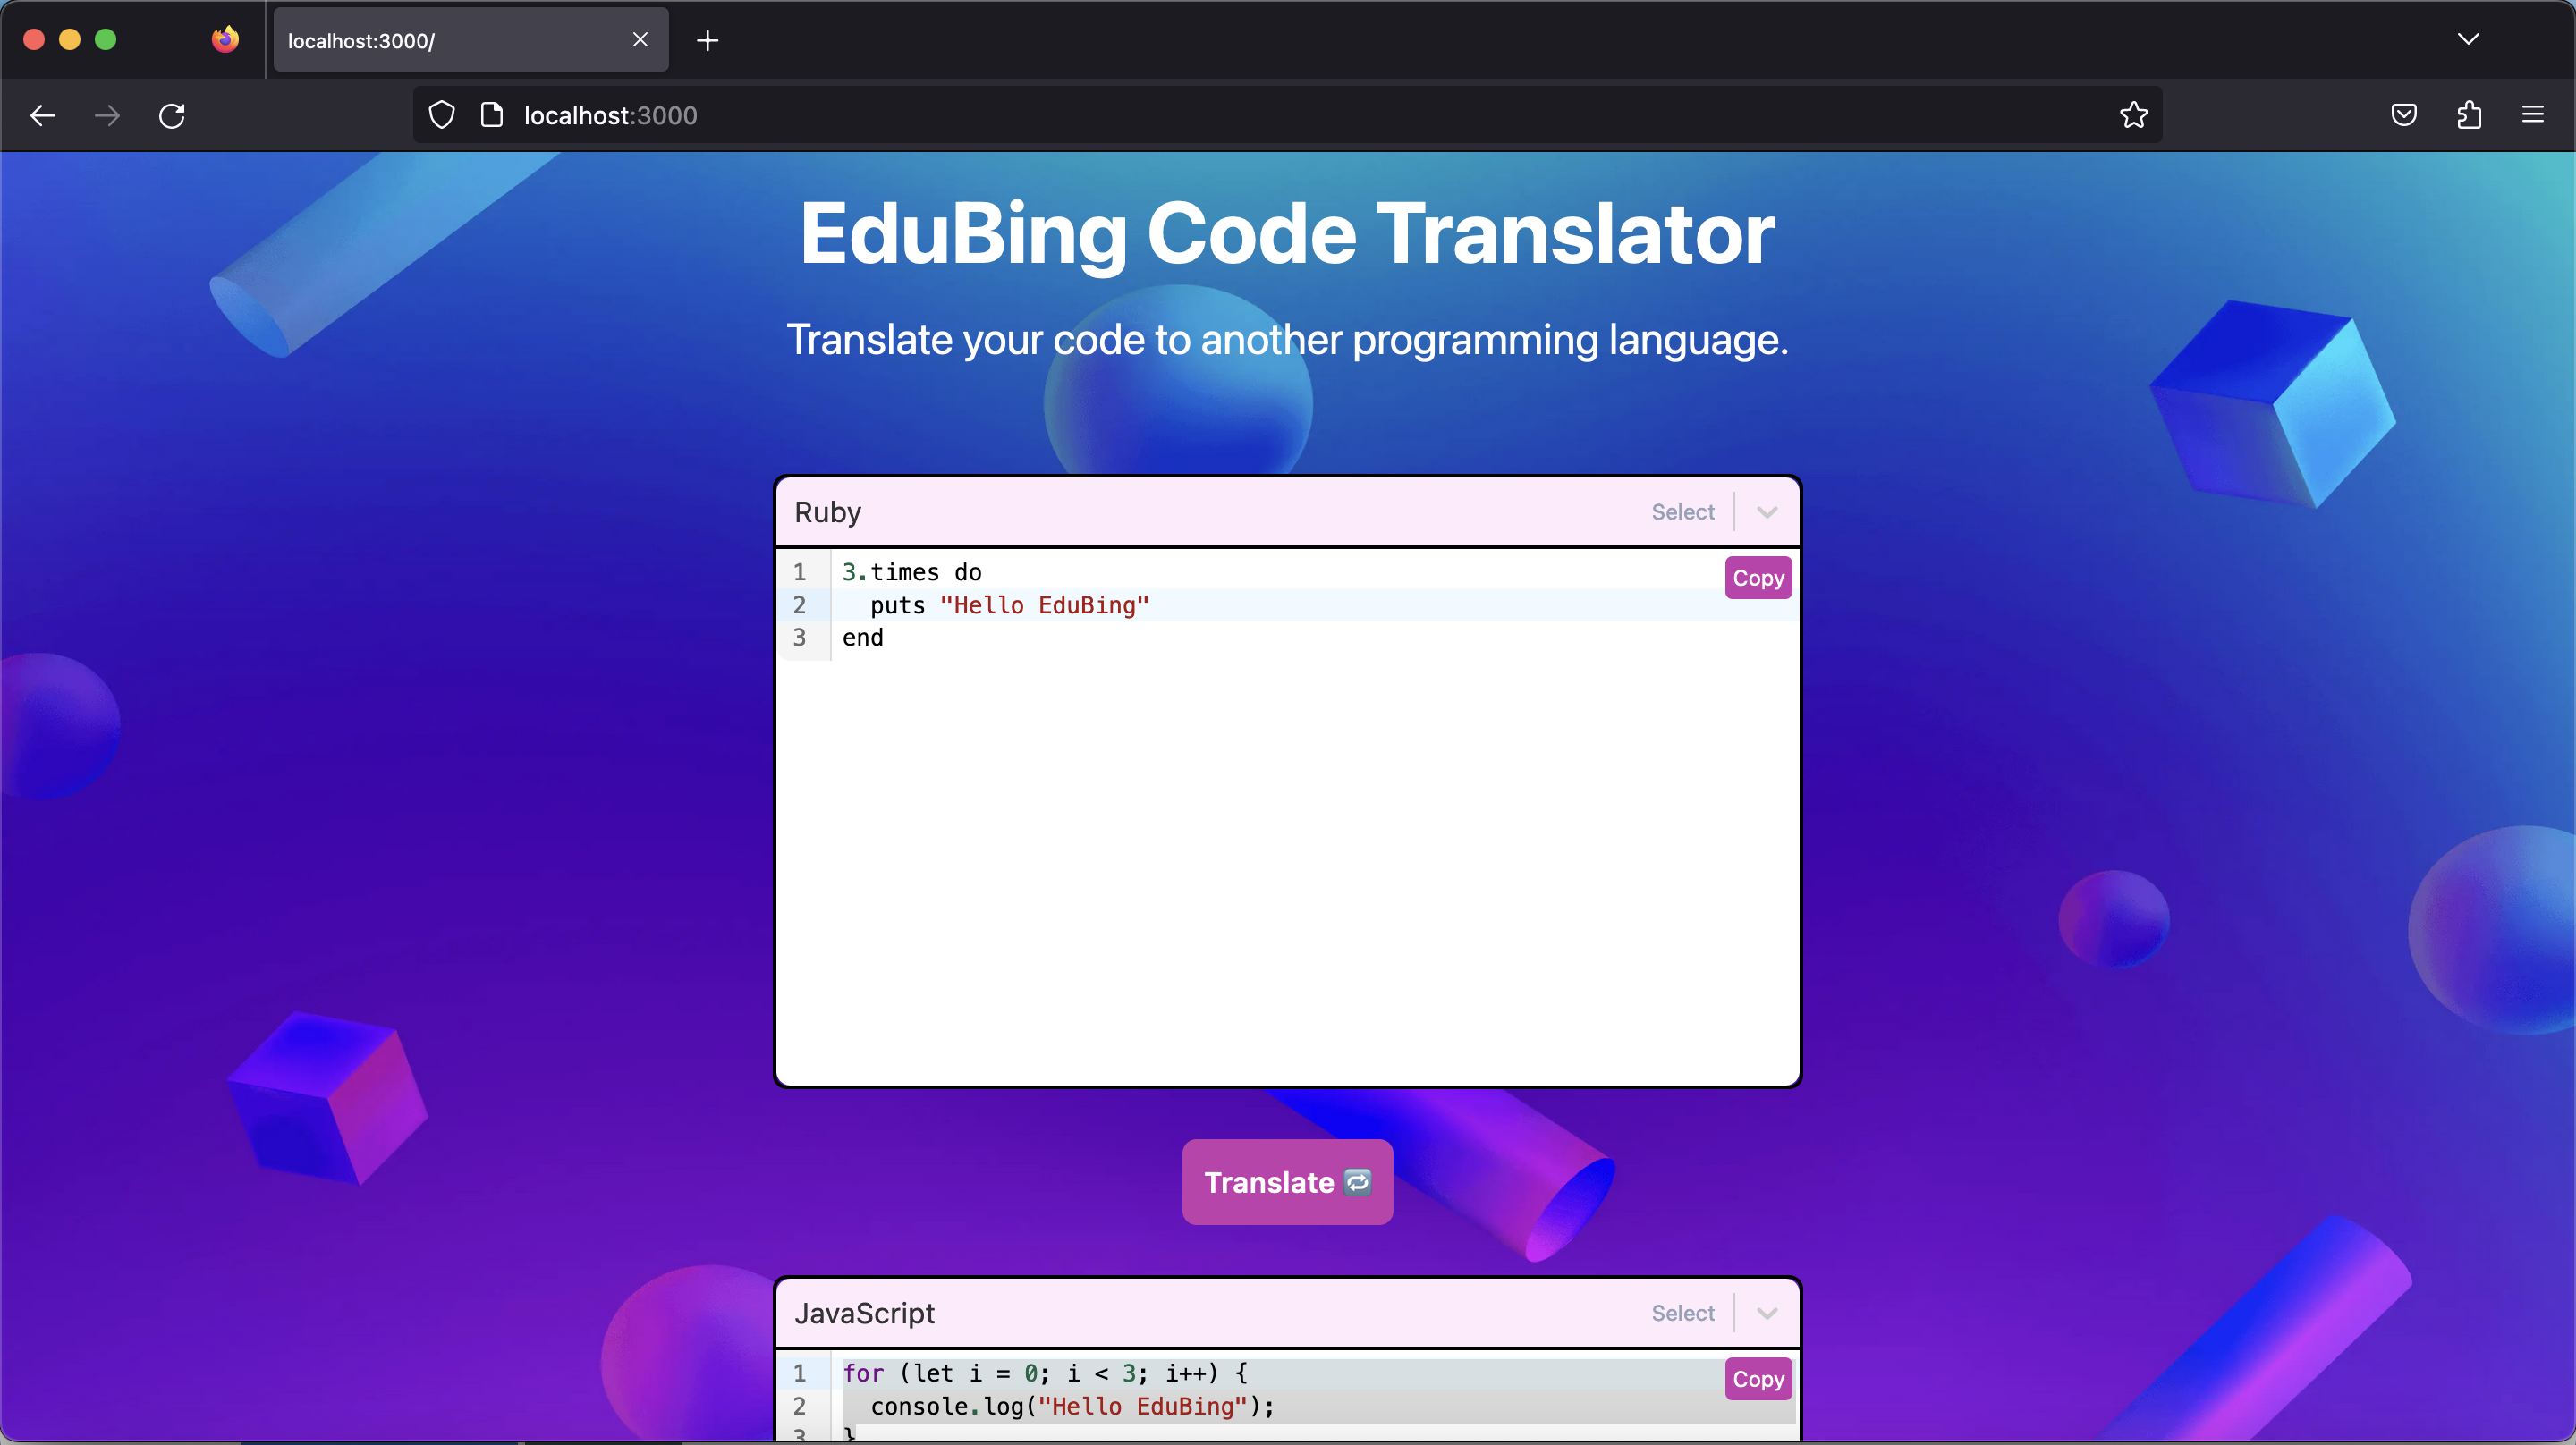Click the browser back arrow

click(x=42, y=115)
